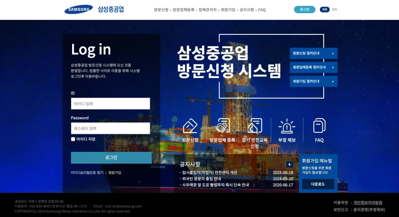The width and height of the screenshot is (399, 217).
Task: Click the 2024-05-20 notice date
Action: tap(283, 178)
